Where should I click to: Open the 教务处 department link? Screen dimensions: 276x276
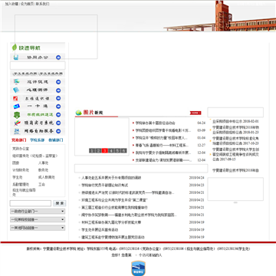point(43,170)
